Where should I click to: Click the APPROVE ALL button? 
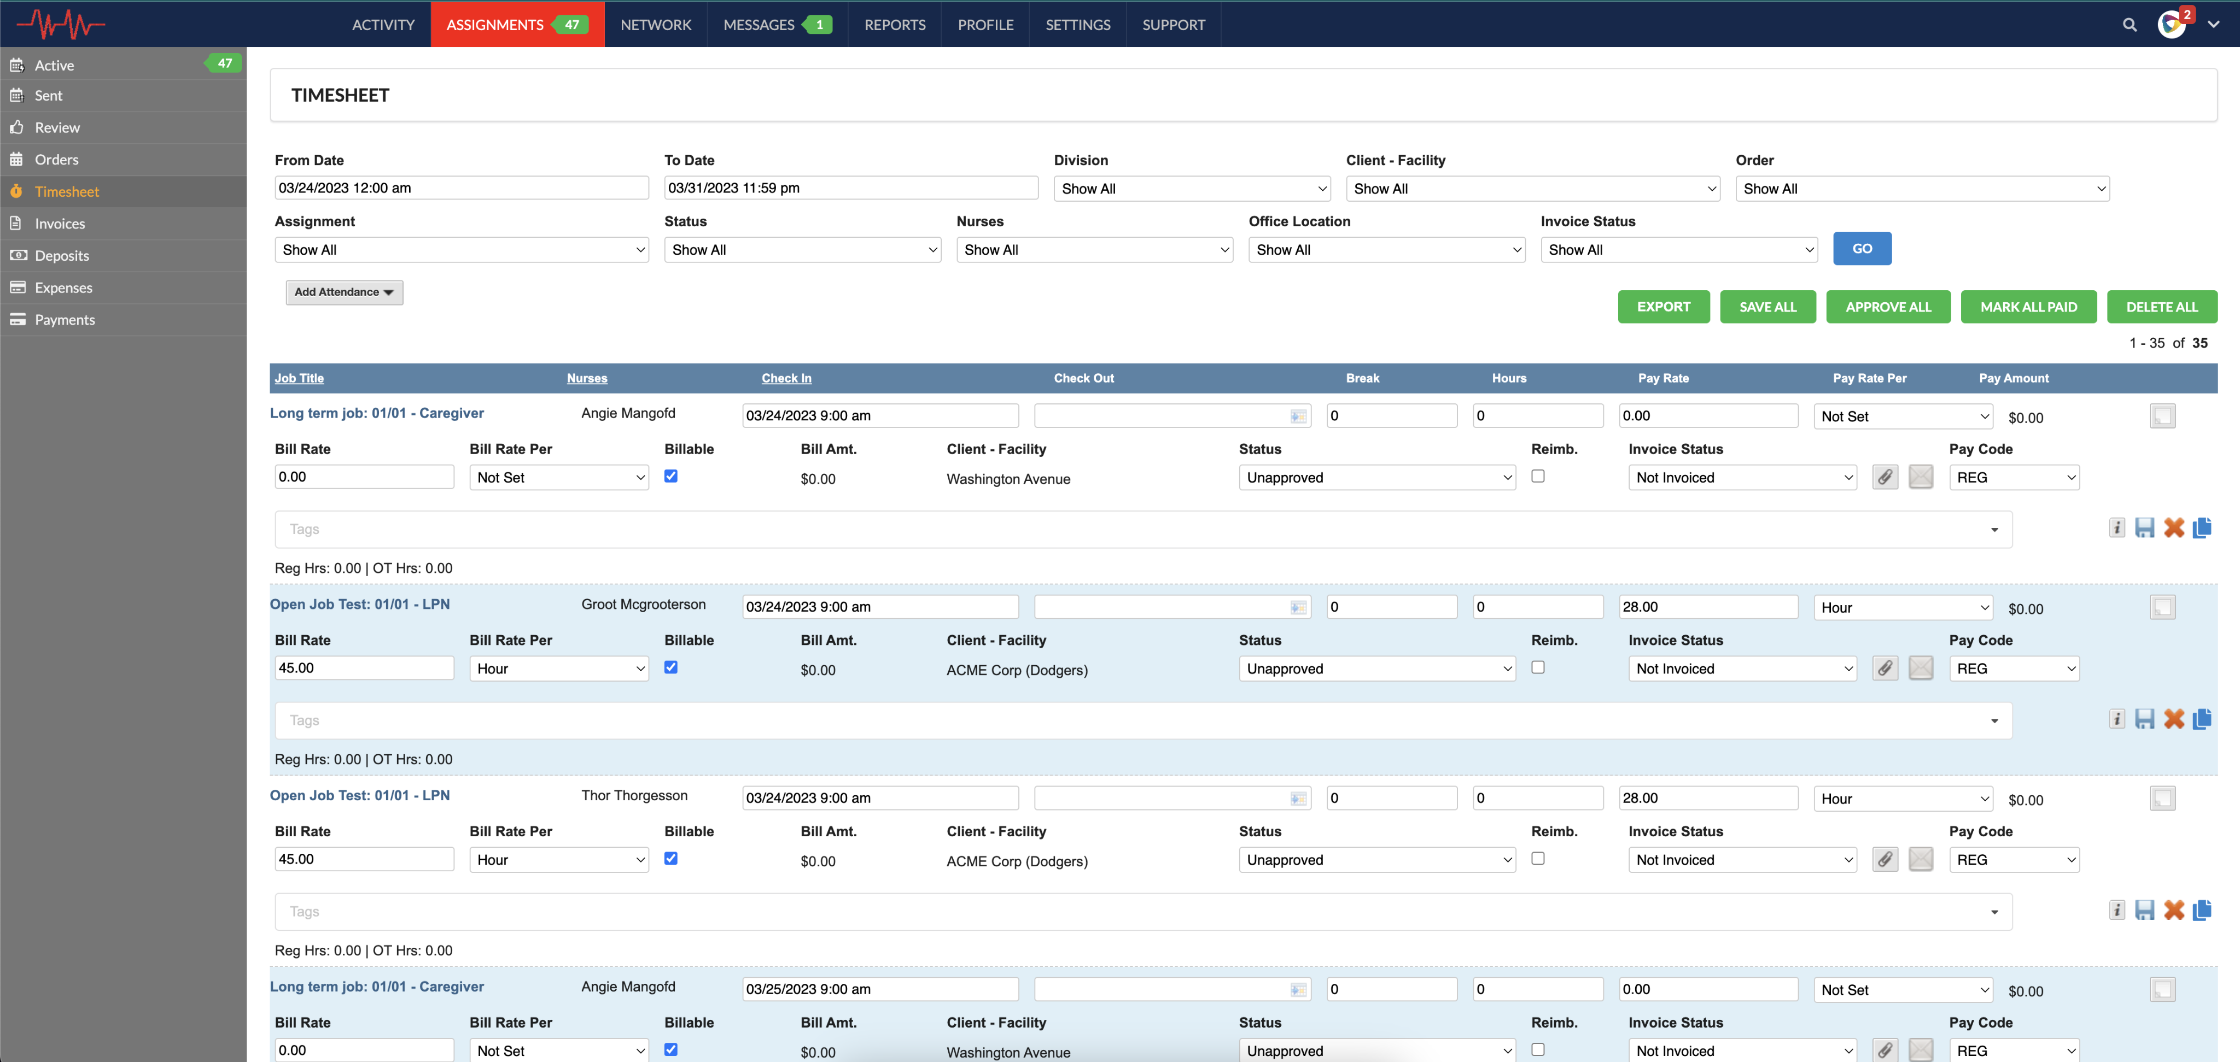tap(1888, 307)
